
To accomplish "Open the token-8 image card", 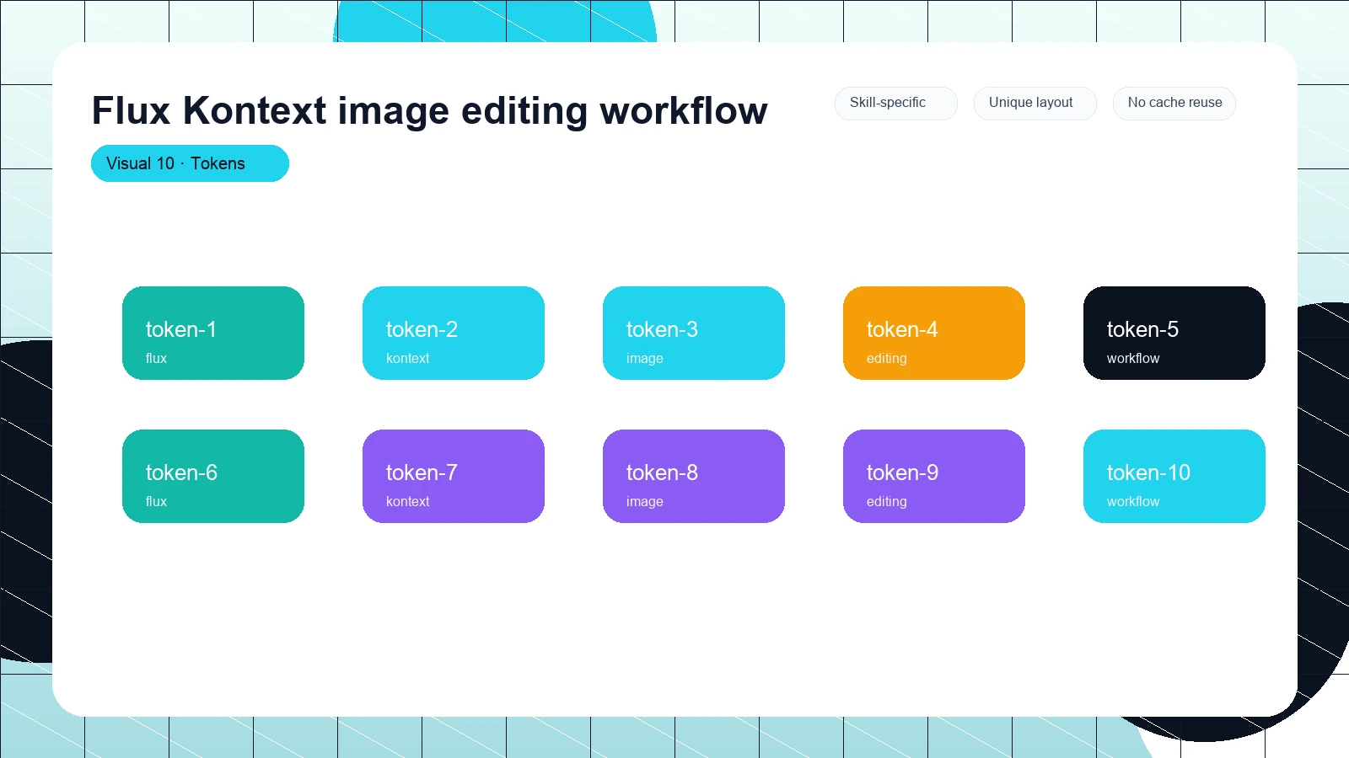I will [x=694, y=476].
